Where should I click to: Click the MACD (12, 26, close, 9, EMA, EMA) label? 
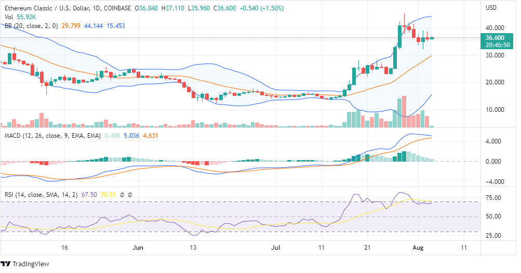point(51,136)
